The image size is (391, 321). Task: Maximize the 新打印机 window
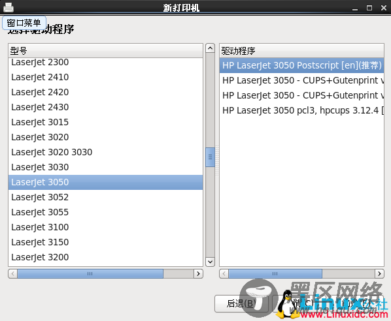(369, 8)
